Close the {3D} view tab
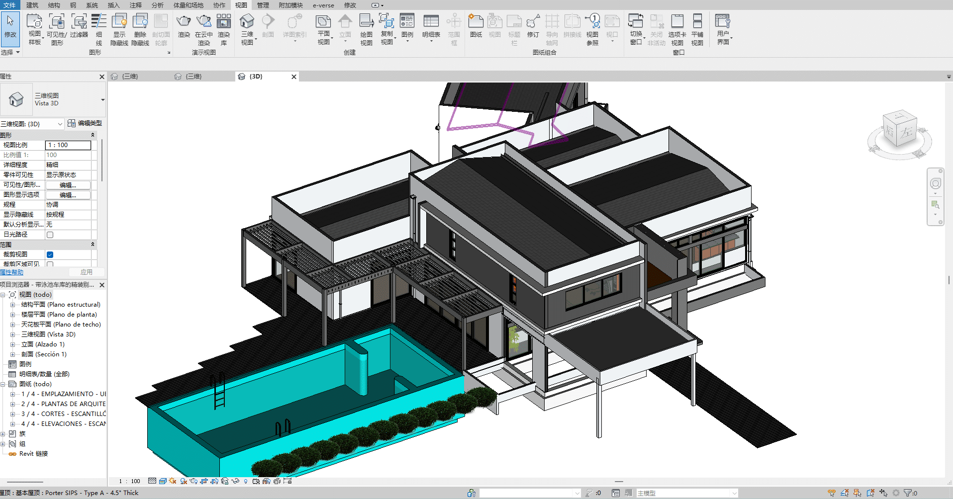953x499 pixels. tap(294, 77)
